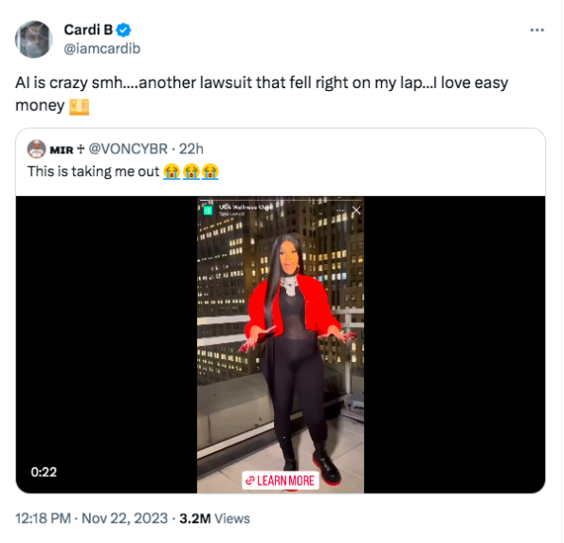Tap the green USA Wellness sponsor logo
Image resolution: width=564 pixels, height=543 pixels.
[x=208, y=210]
